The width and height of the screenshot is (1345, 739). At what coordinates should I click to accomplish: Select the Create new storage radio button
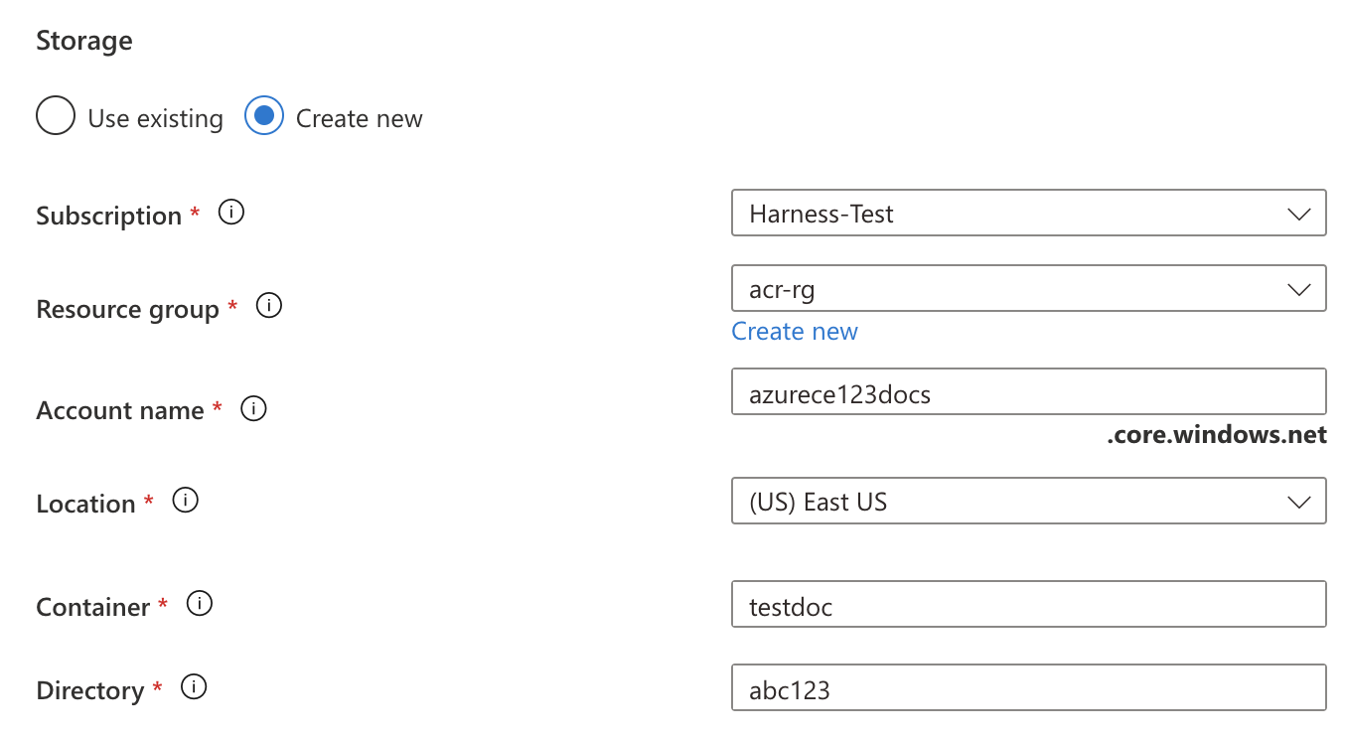pyautogui.click(x=264, y=116)
